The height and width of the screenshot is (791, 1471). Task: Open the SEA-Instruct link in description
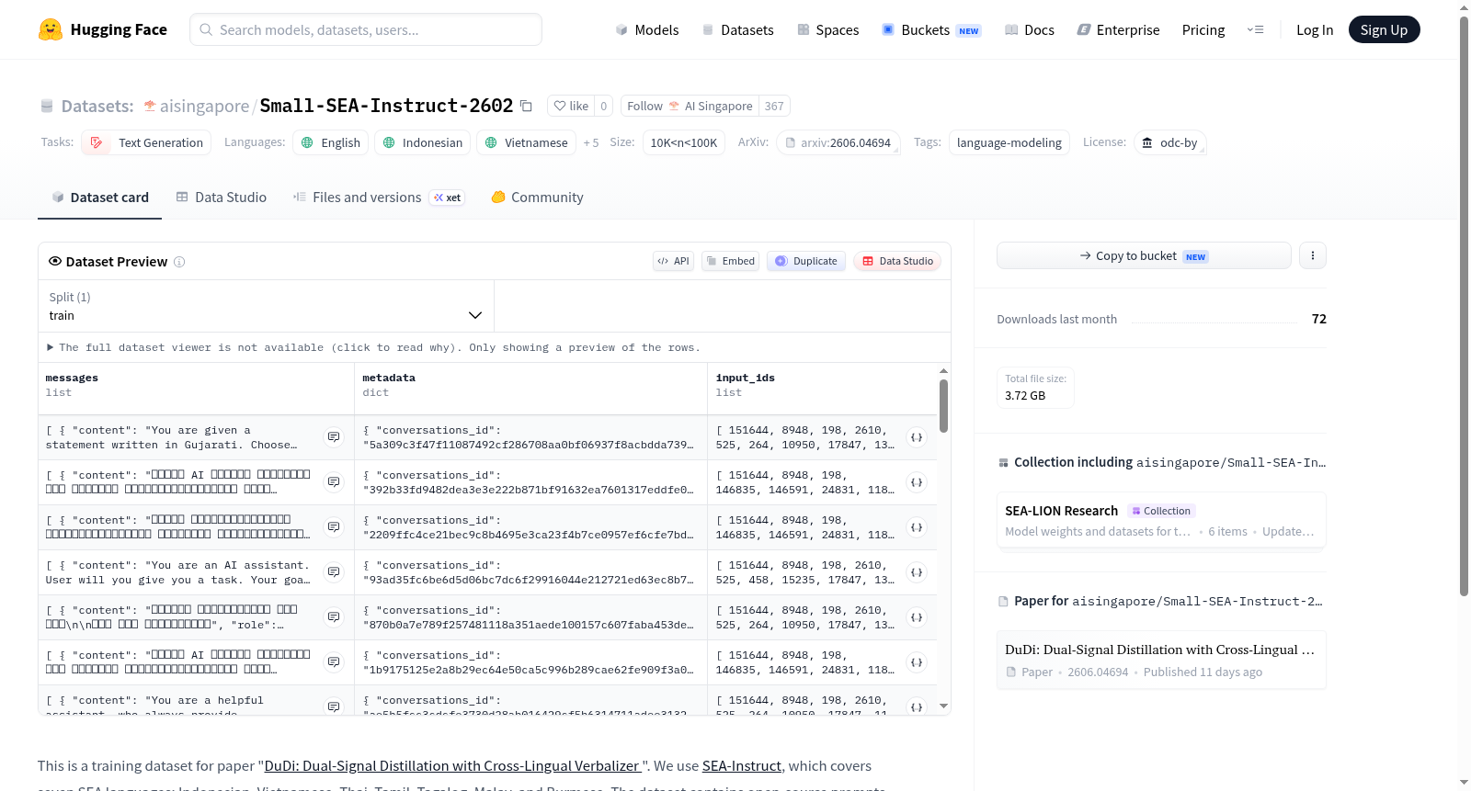click(x=741, y=766)
